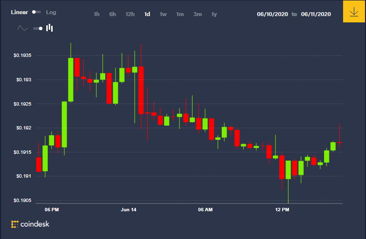
Task: Click the $0.1935 price axis label
Action: (x=22, y=55)
